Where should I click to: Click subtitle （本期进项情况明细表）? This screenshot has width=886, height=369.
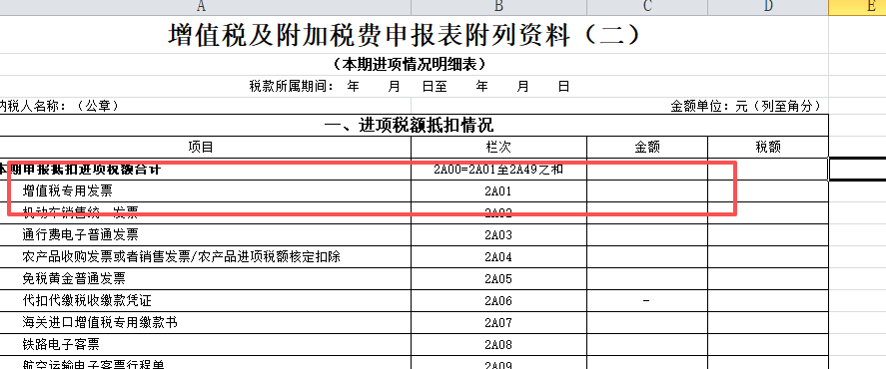coord(410,65)
